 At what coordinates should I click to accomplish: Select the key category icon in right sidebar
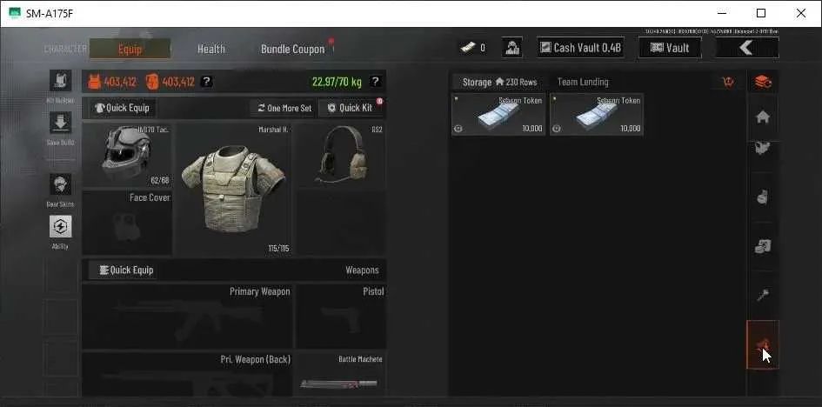click(x=763, y=295)
